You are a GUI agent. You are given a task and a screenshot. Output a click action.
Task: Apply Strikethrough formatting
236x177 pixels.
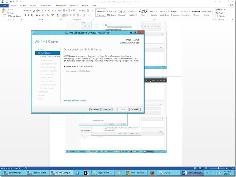coord(37,15)
